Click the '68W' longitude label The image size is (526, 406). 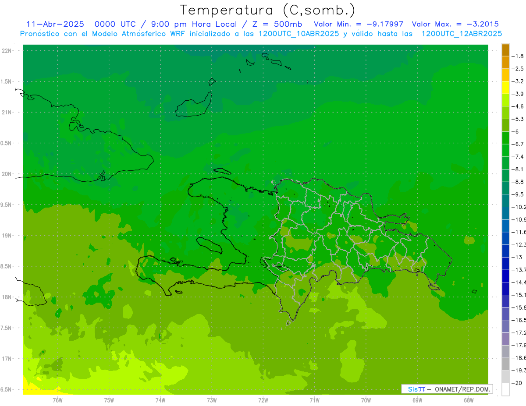pyautogui.click(x=469, y=400)
